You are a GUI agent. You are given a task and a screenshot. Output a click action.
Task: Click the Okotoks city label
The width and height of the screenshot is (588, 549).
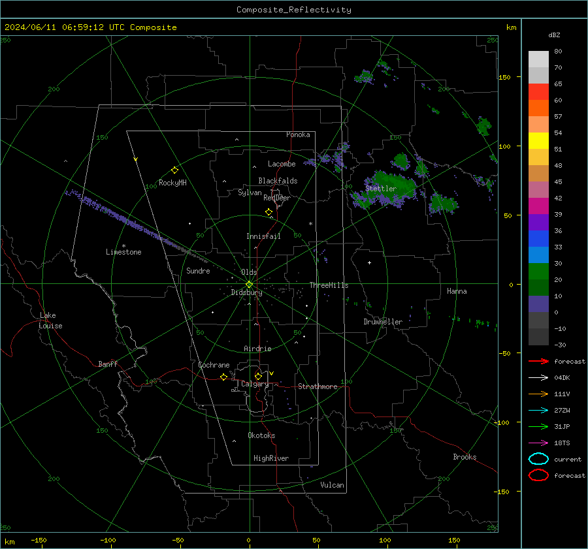point(261,435)
